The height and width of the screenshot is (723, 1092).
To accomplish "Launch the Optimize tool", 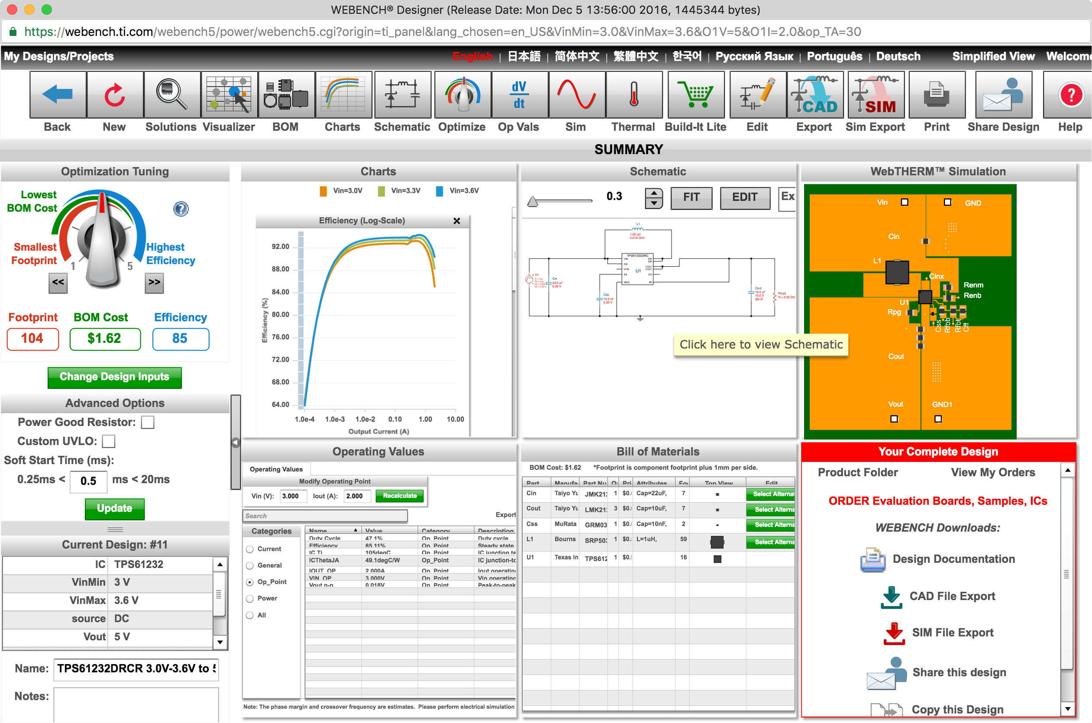I will [x=462, y=94].
